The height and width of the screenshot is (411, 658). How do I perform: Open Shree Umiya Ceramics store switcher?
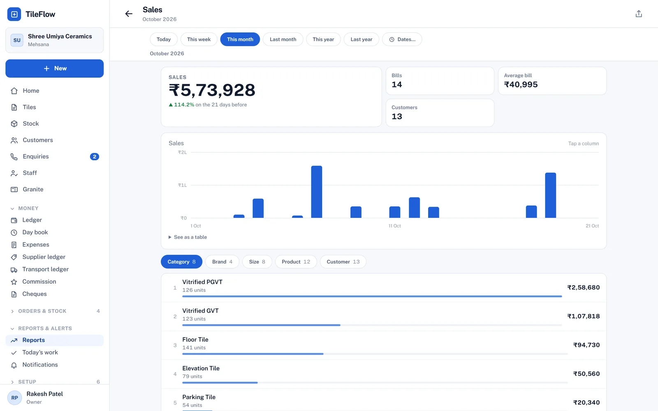pyautogui.click(x=55, y=40)
